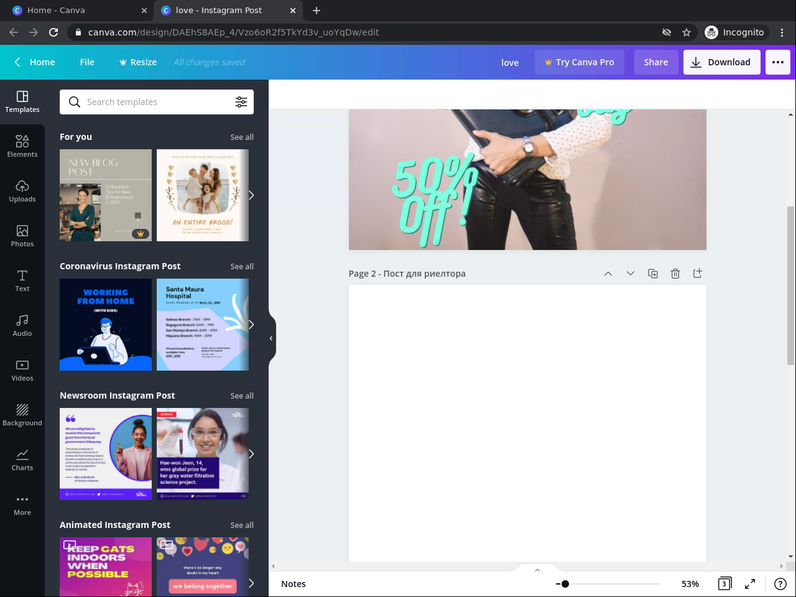Viewport: 796px width, 597px height.
Task: Show more For you templates
Action: click(x=251, y=195)
